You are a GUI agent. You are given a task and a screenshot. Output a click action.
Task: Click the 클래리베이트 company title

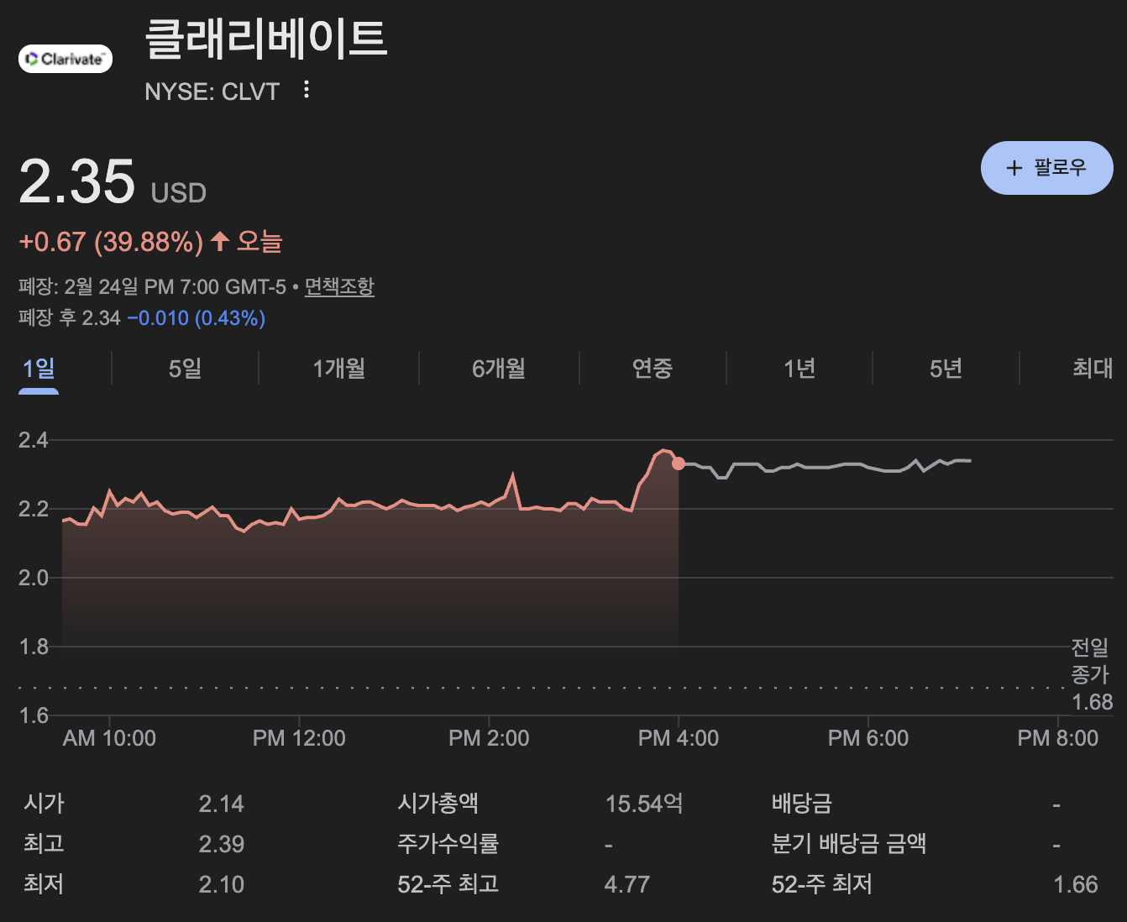(266, 39)
